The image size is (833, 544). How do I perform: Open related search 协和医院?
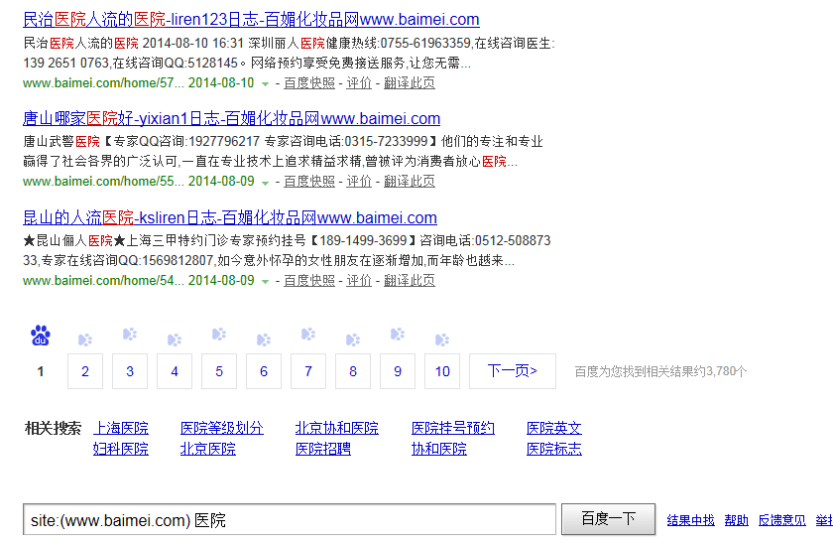[438, 449]
